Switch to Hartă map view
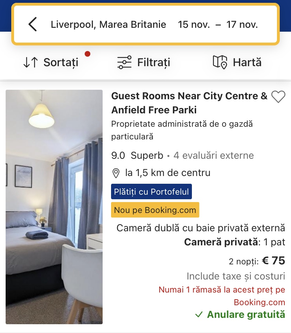This screenshot has width=291, height=333. pos(247,63)
